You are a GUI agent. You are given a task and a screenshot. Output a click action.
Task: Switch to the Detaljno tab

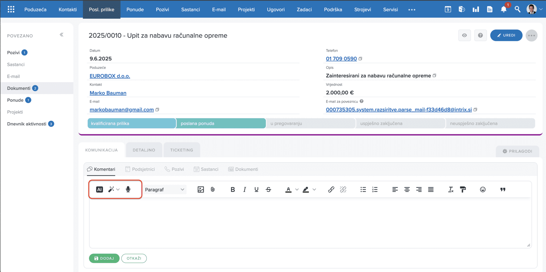click(144, 150)
